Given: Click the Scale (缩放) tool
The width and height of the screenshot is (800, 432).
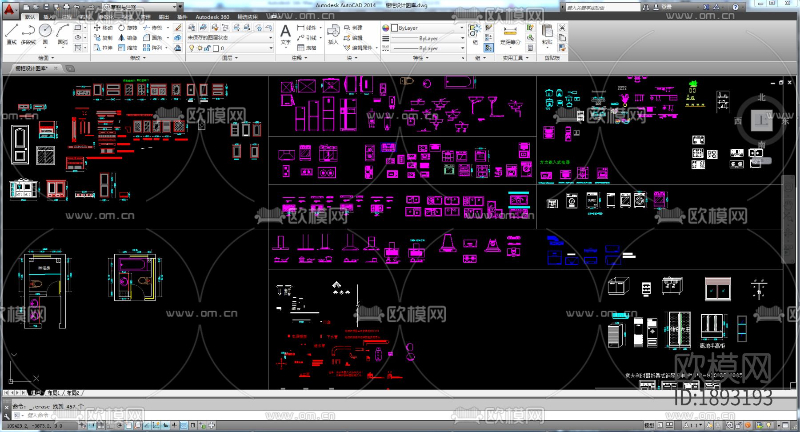Looking at the screenshot, I should pos(128,48).
